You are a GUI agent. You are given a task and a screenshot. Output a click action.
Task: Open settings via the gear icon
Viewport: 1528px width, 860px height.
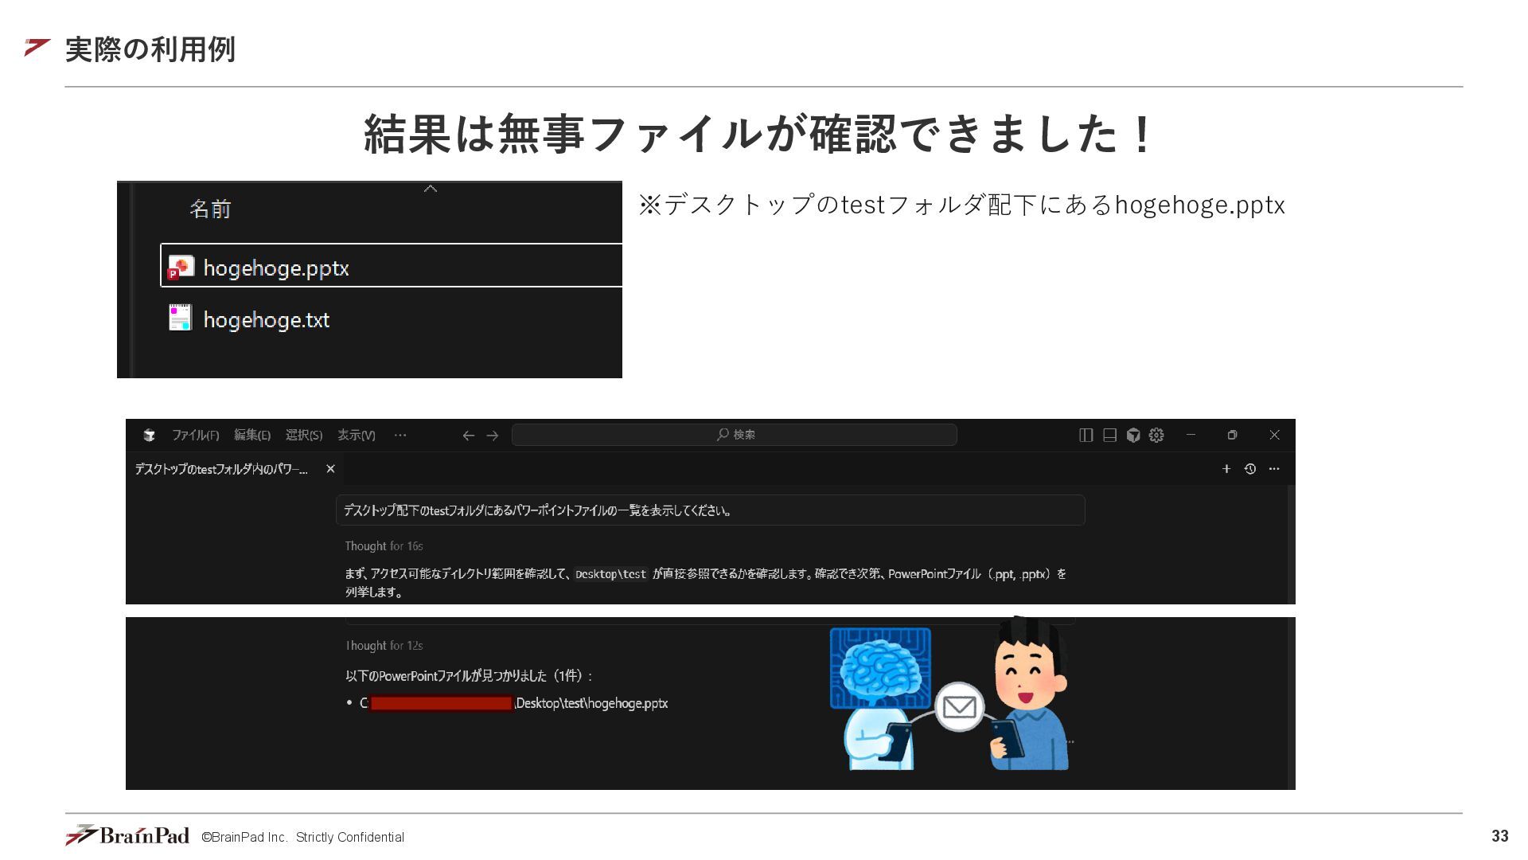tap(1157, 435)
